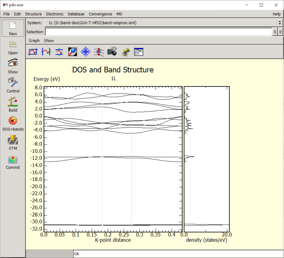Click into the Selection input field

[x=159, y=32]
